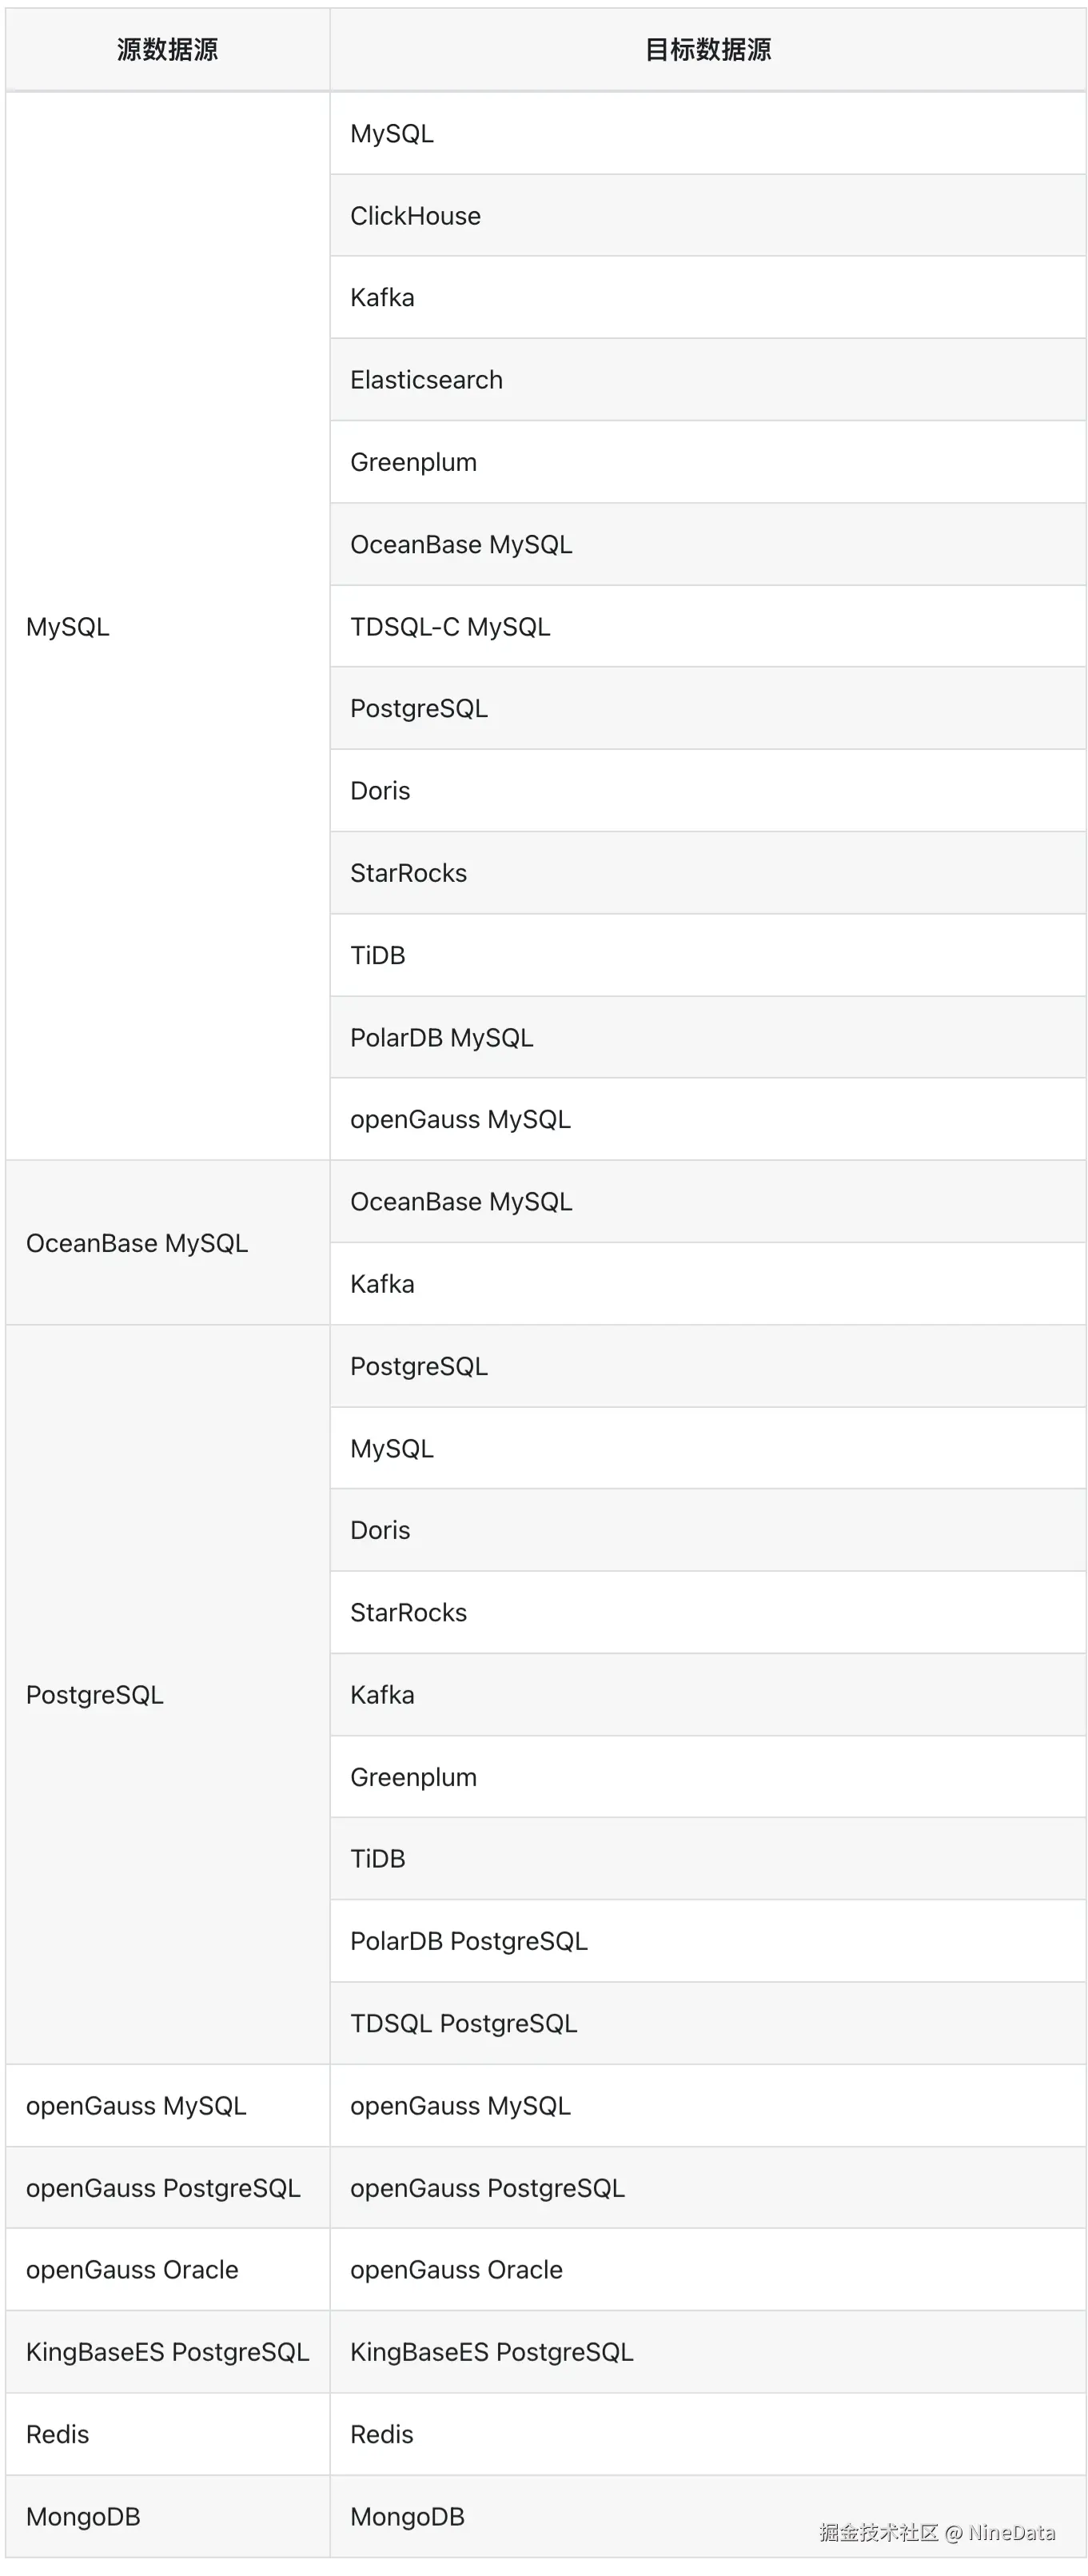Click the TDSQL PostgreSQL target cell

[x=708, y=2024]
